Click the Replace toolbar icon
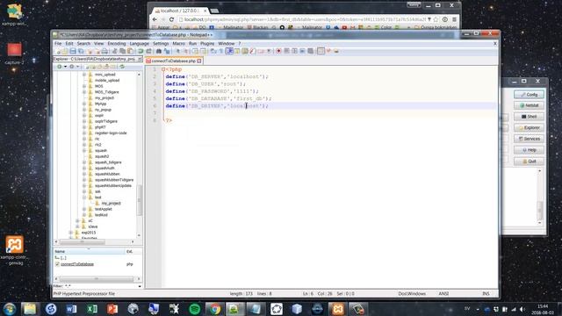Viewport: 562px width, 316px height. [167, 51]
